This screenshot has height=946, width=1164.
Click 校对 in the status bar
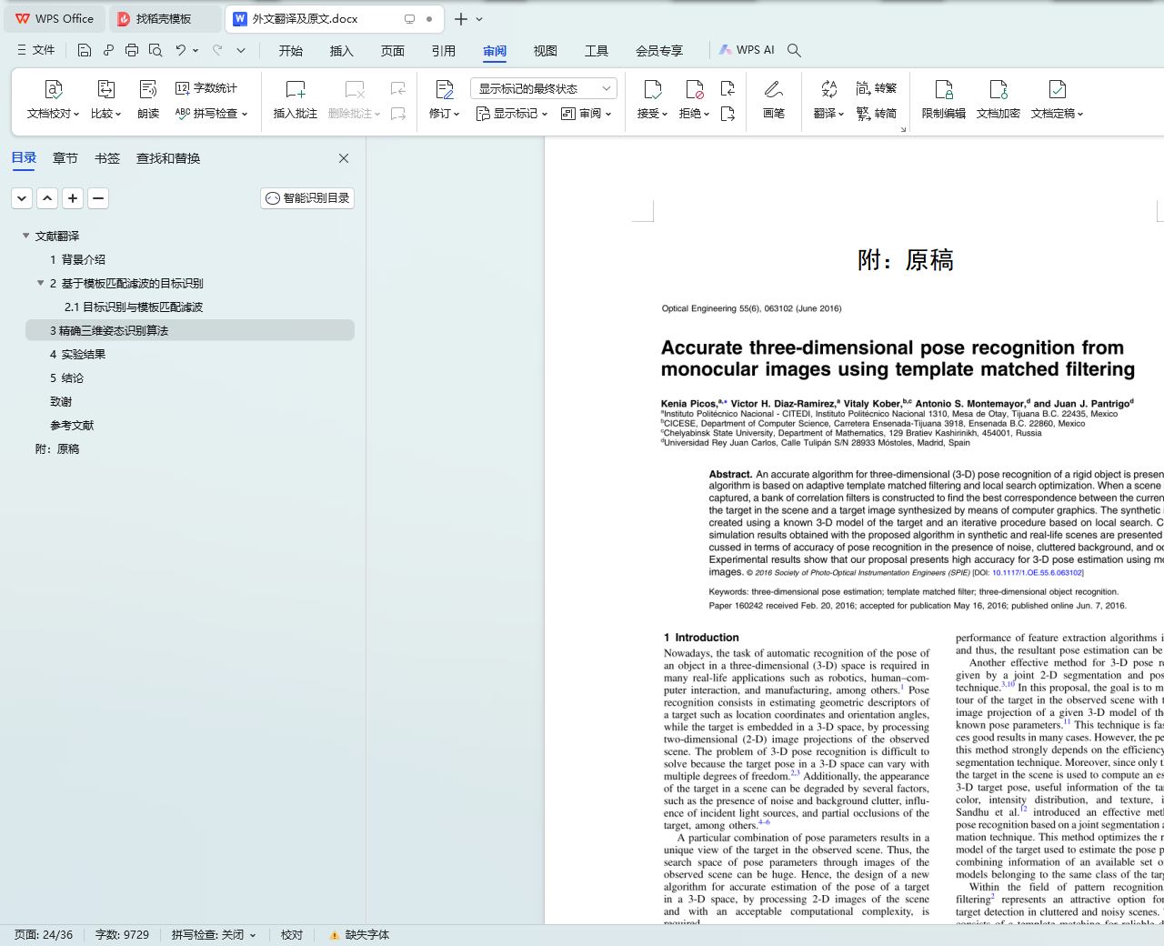[x=292, y=935]
